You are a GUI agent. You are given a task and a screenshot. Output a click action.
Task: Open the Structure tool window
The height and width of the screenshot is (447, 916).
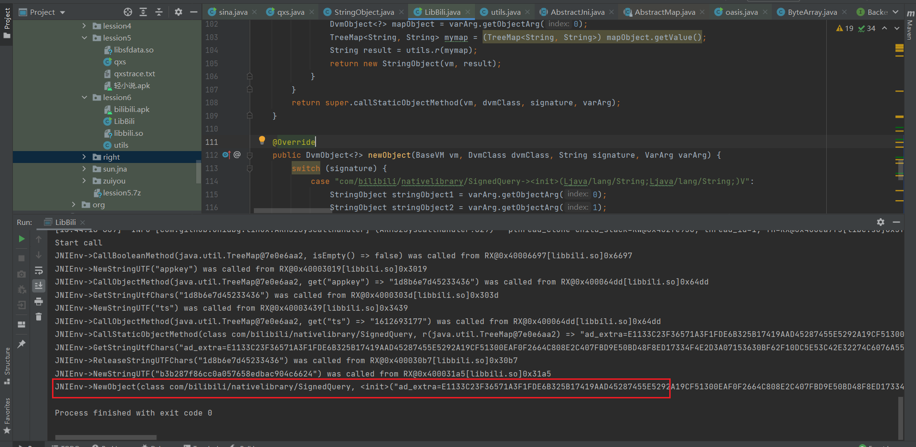7,366
